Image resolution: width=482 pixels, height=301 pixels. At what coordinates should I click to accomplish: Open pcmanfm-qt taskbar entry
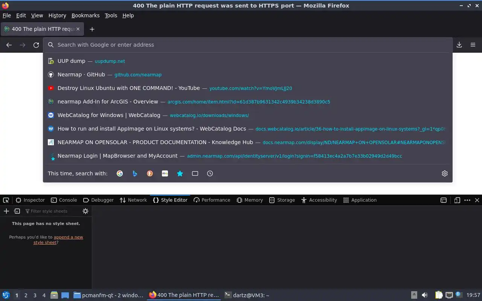coord(108,295)
